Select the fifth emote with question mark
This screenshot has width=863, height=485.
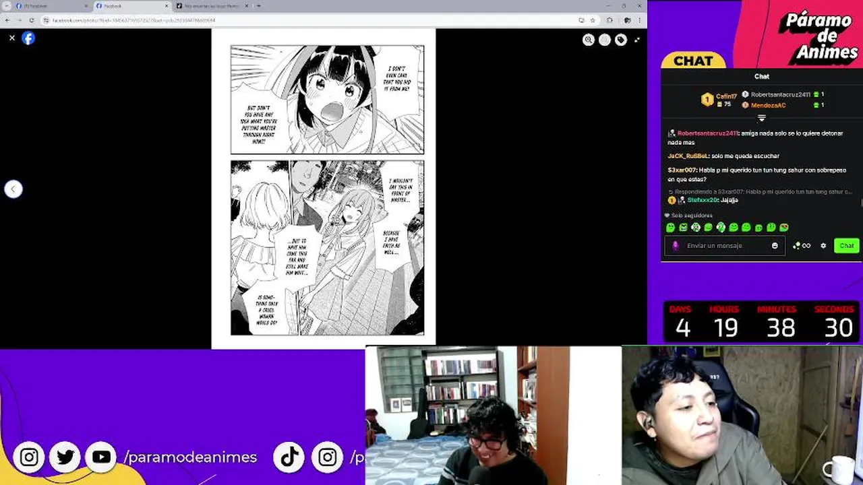721,228
